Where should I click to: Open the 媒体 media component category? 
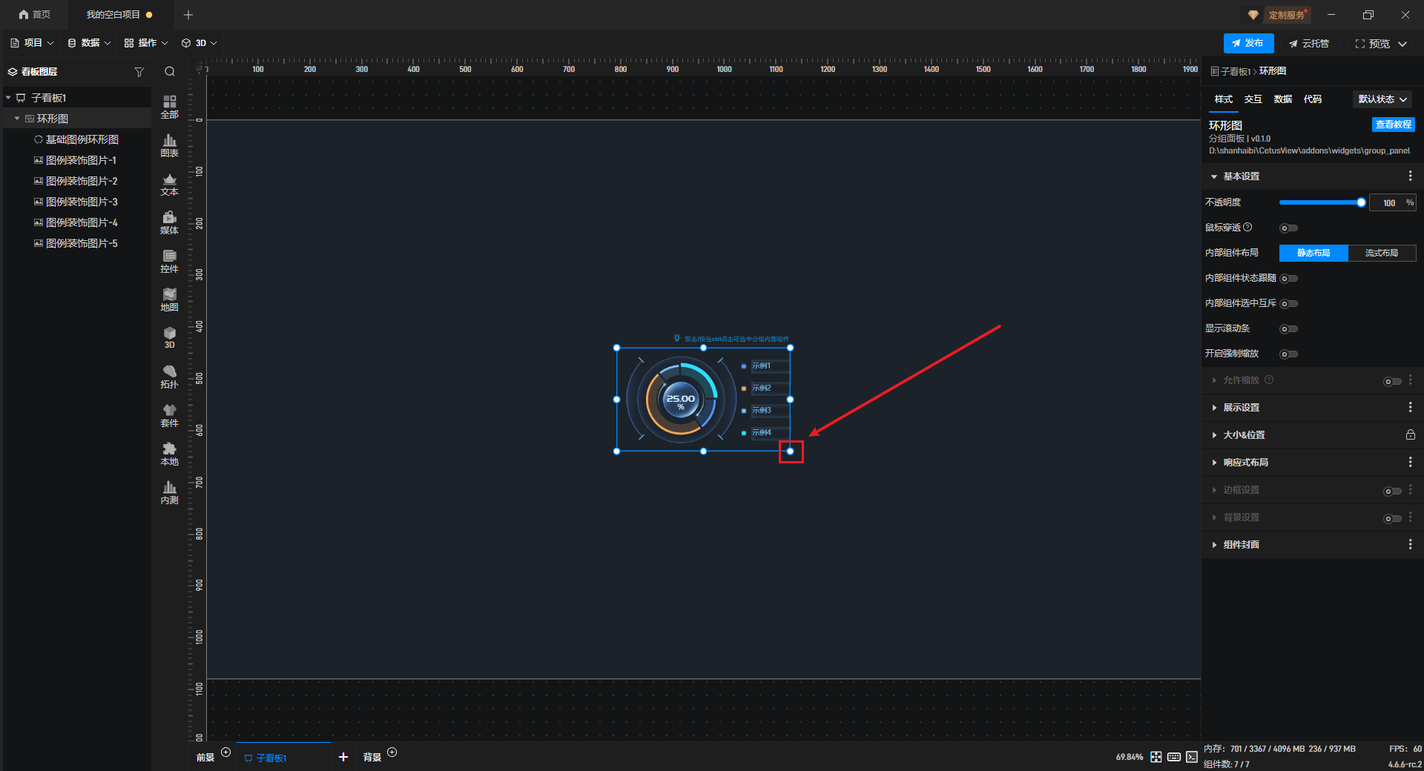(x=170, y=222)
